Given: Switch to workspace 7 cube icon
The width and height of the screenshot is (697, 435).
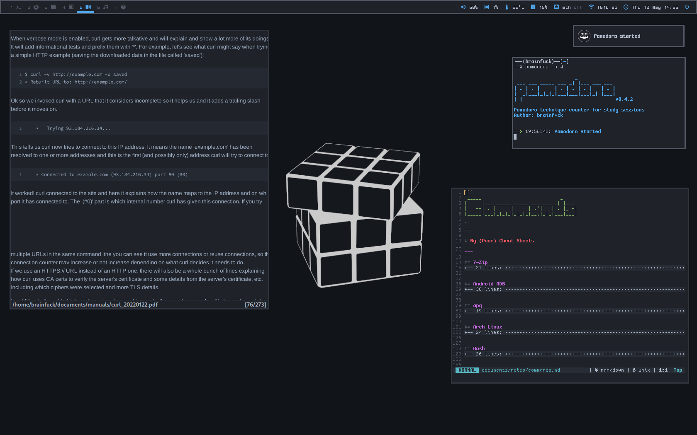Looking at the screenshot, I should [123, 7].
